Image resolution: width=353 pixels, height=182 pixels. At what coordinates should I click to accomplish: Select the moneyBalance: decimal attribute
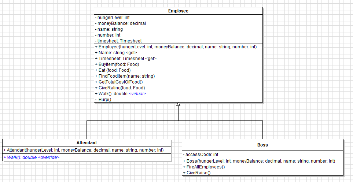[120, 23]
